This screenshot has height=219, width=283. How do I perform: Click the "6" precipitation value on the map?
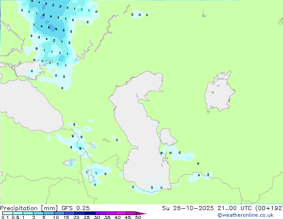[x=44, y=15]
